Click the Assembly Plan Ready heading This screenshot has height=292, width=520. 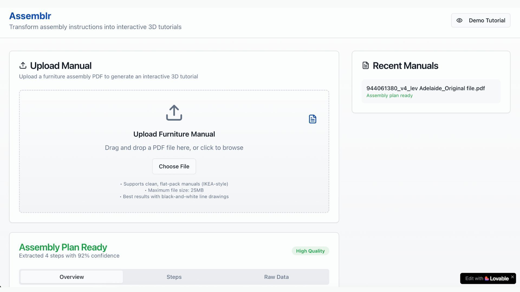pyautogui.click(x=63, y=247)
